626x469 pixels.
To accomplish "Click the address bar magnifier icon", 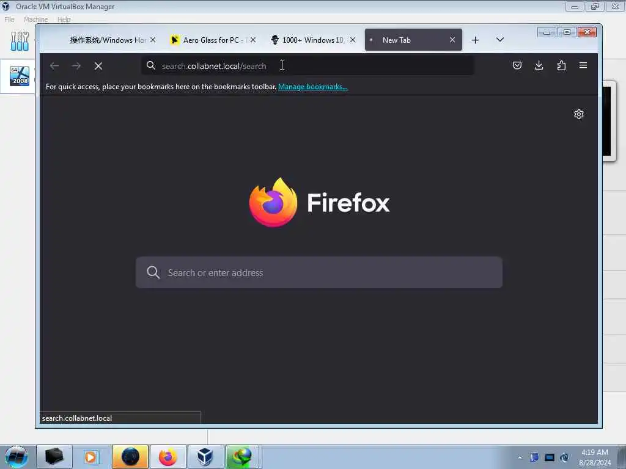I will pos(150,65).
